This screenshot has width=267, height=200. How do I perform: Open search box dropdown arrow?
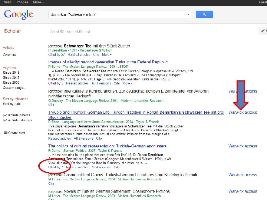tap(188, 14)
